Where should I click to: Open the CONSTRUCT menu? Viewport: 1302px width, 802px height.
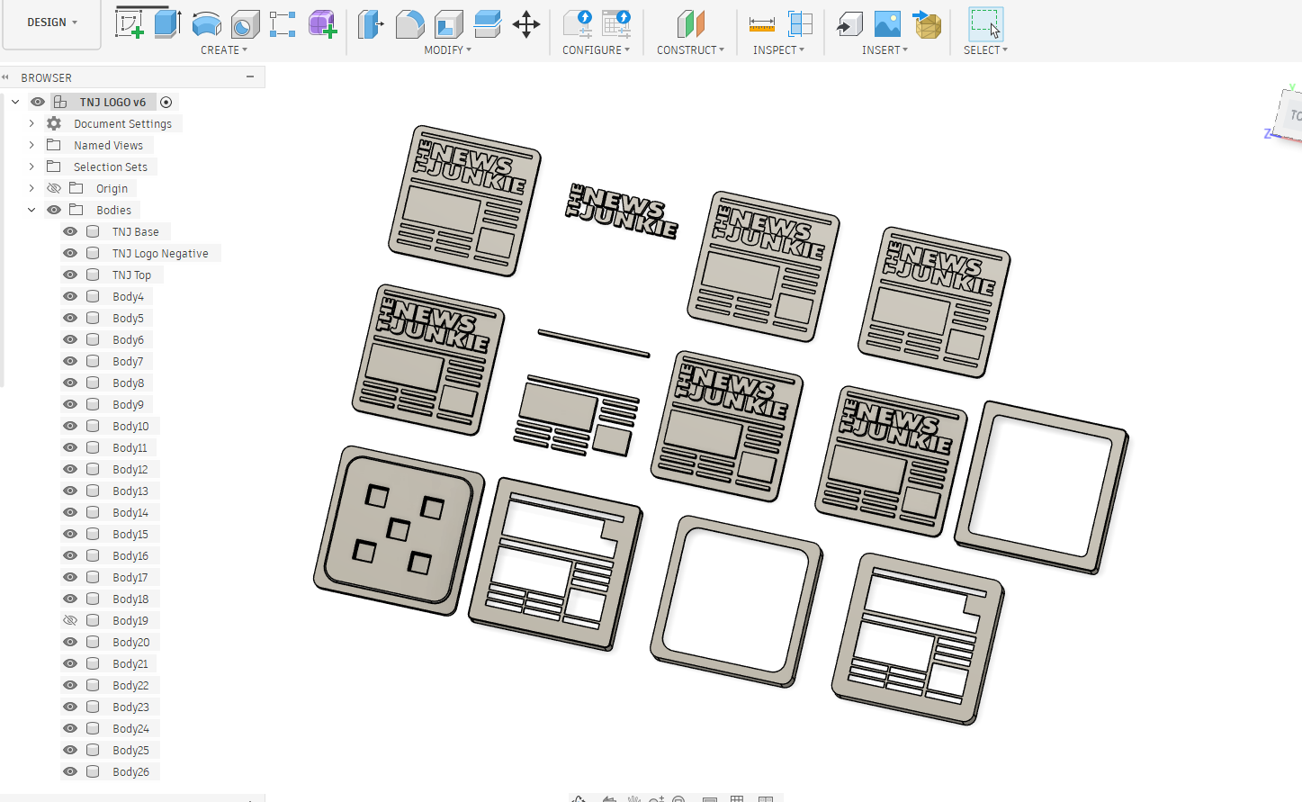690,50
